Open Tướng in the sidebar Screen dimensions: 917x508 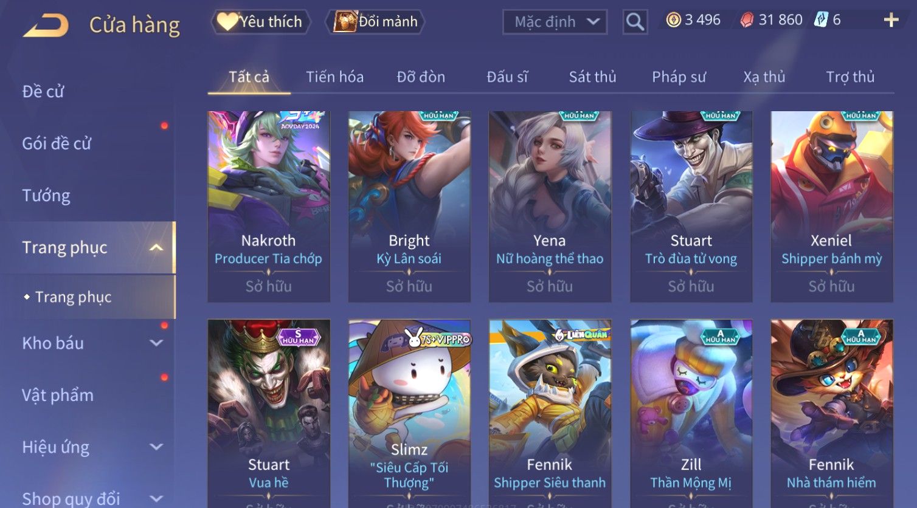46,196
